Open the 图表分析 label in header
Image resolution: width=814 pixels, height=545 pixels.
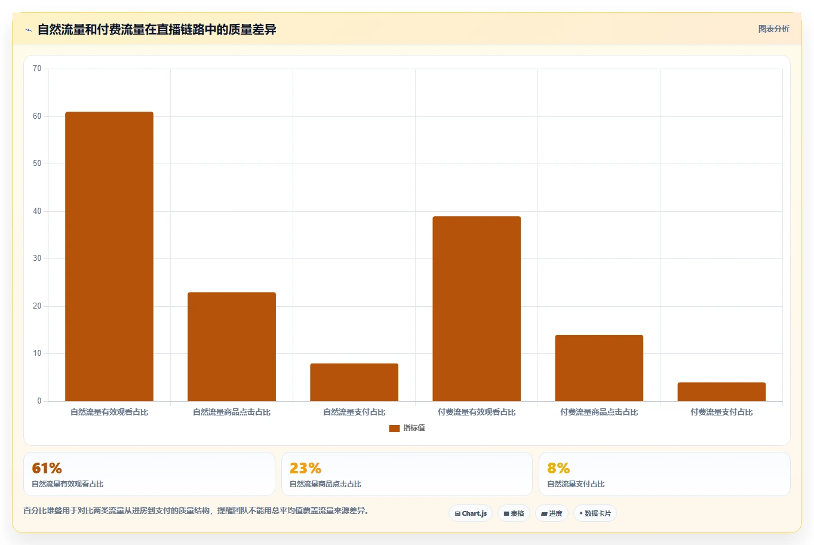tap(773, 29)
